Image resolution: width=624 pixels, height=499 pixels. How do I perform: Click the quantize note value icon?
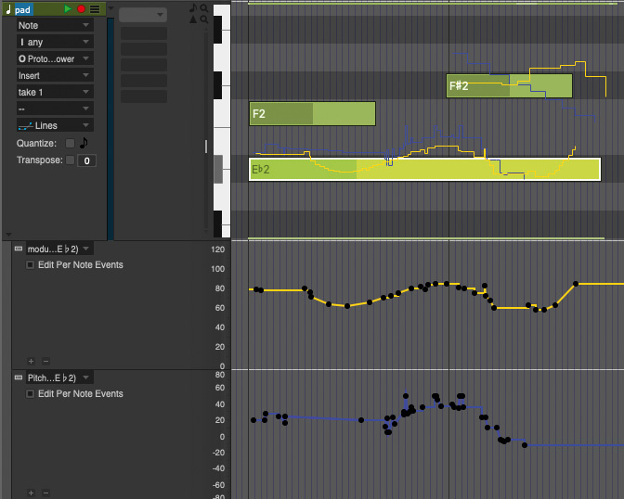click(x=84, y=143)
